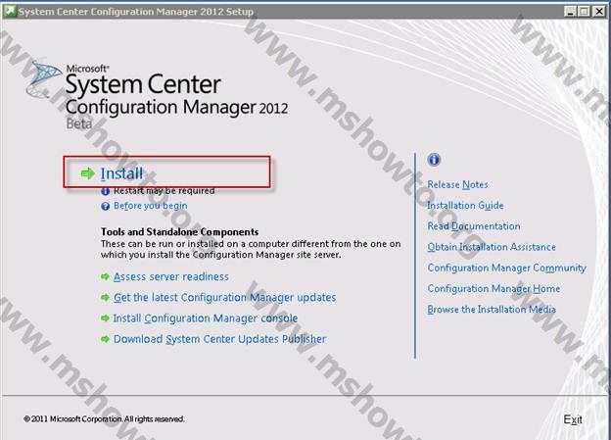Click the blue information icon above Release Notes
This screenshot has width=611, height=440.
click(x=434, y=159)
